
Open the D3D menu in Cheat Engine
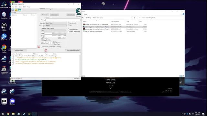click(x=25, y=7)
